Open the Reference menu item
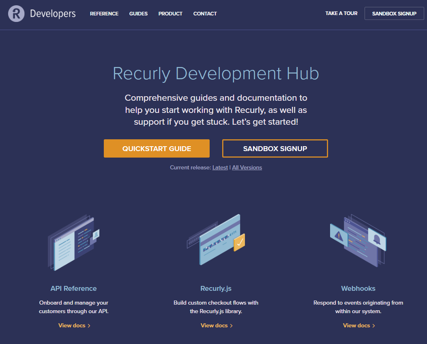The width and height of the screenshot is (427, 344). point(104,14)
